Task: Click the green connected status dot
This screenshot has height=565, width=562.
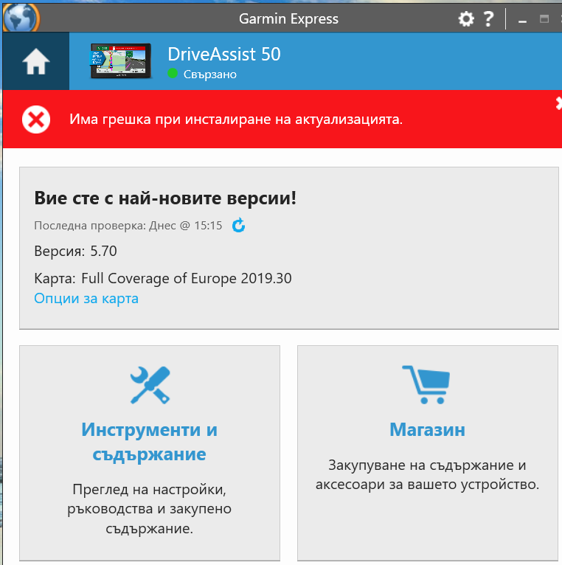Action: pyautogui.click(x=173, y=74)
